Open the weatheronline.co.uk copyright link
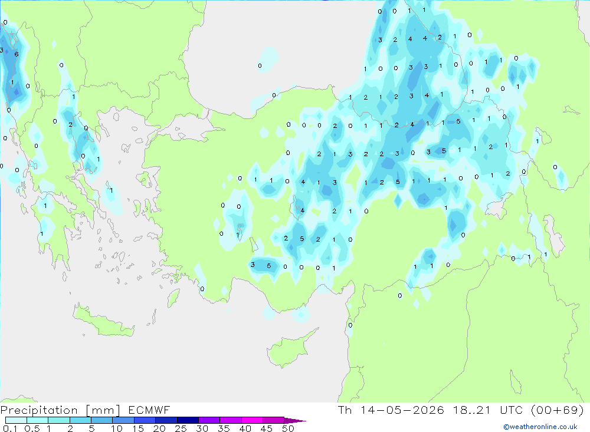This screenshot has width=590, height=432. pos(540,427)
